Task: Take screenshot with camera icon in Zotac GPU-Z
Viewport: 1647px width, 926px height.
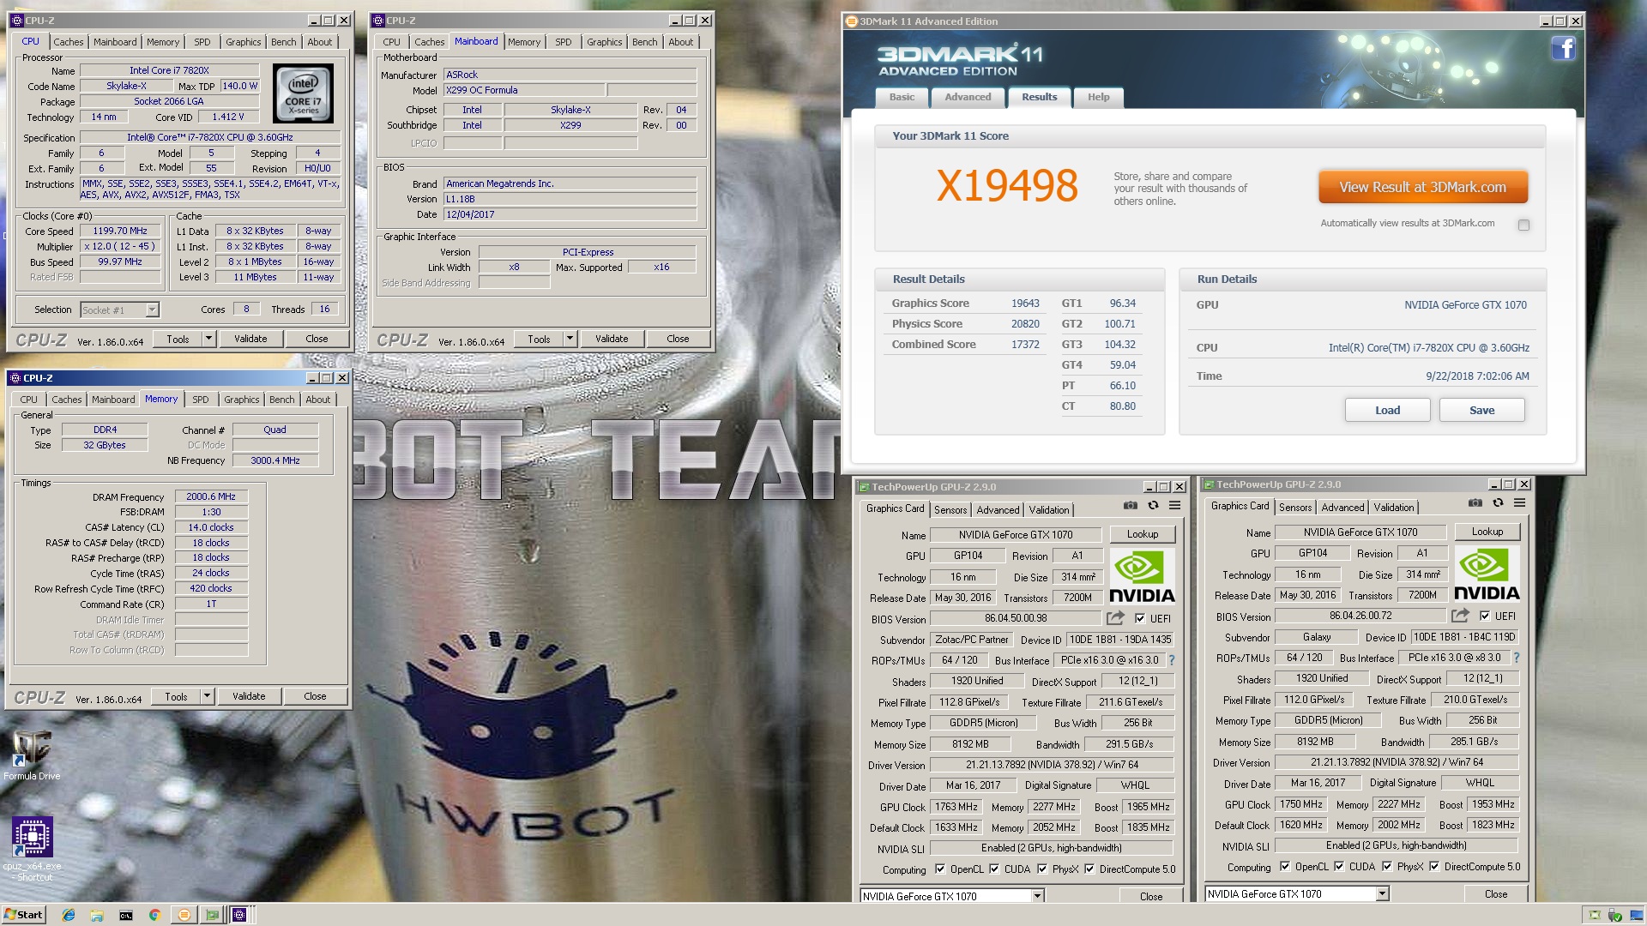Action: click(1131, 505)
